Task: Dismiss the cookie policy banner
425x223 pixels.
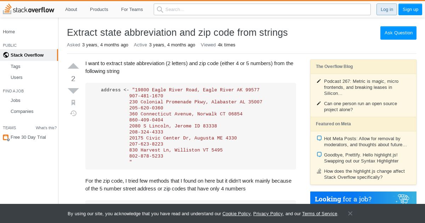Action: click(x=350, y=213)
